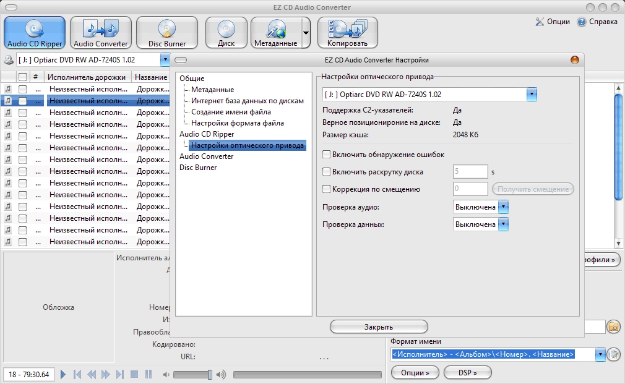Skip to previous track
Screen dimensions: 625x384
[x=77, y=375]
